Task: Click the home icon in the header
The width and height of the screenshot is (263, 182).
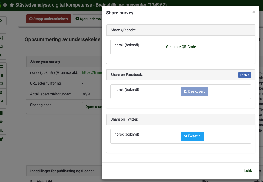Action: (12, 5)
